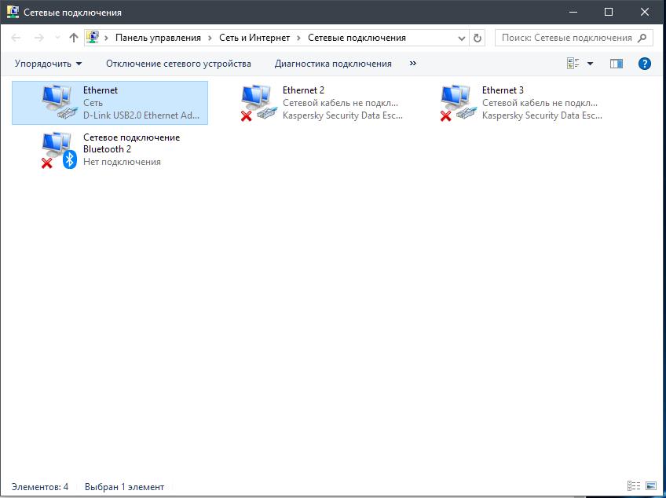Image resolution: width=666 pixels, height=498 pixels.
Task: Click Отключение сетевого устройства
Action: 178,64
